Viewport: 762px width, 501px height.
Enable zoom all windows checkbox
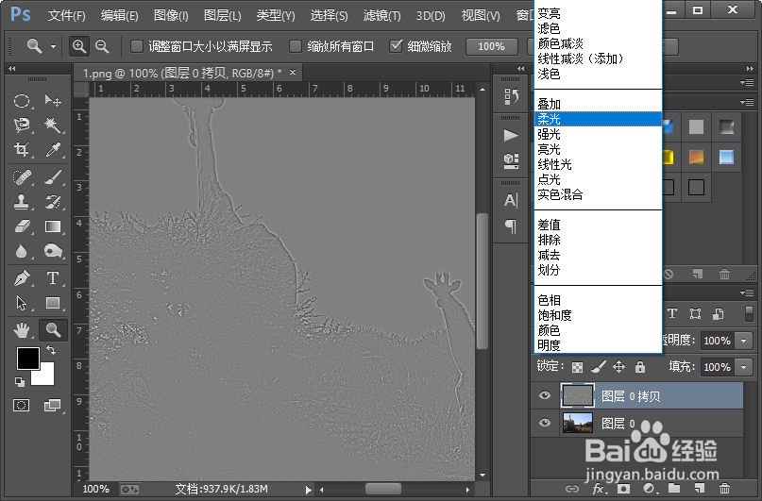pos(295,46)
